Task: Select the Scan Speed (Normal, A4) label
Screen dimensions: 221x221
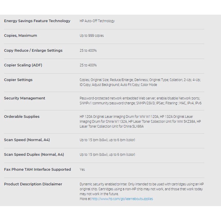Action: click(x=27, y=140)
